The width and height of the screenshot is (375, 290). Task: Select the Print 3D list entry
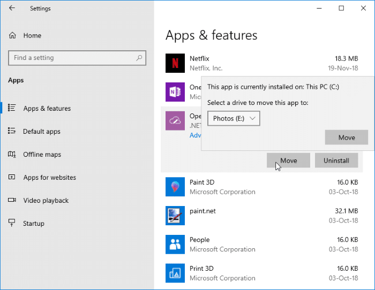261,273
